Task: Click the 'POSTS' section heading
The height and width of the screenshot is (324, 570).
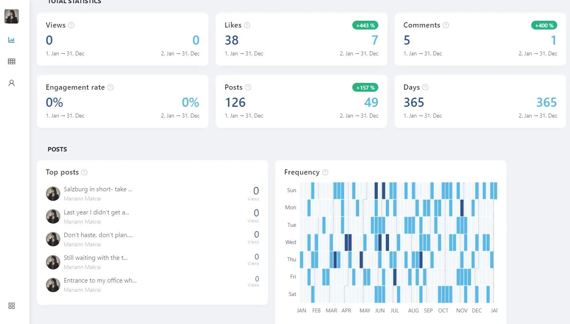Action: (57, 149)
